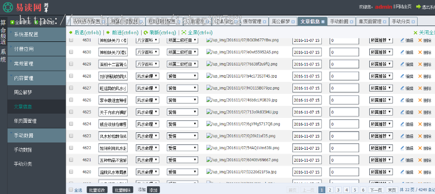Image resolution: width=435 pixels, height=194 pixels.
Task: Toggle the 全选 select-all checkbox
Action: [70, 190]
